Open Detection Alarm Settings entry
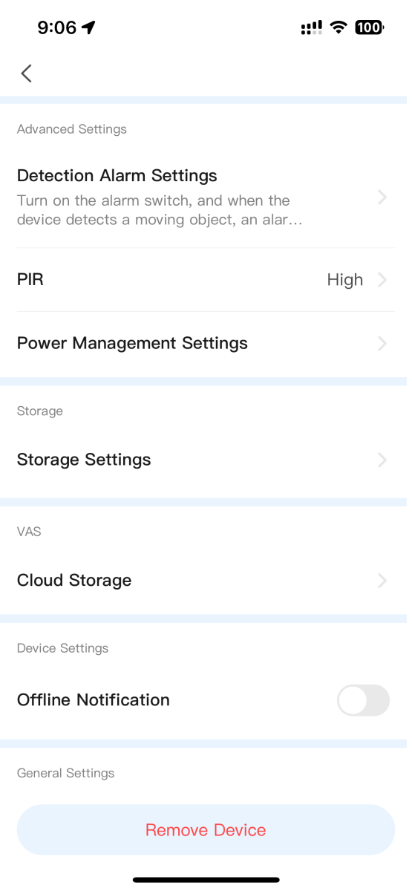The height and width of the screenshot is (891, 412). coord(206,198)
